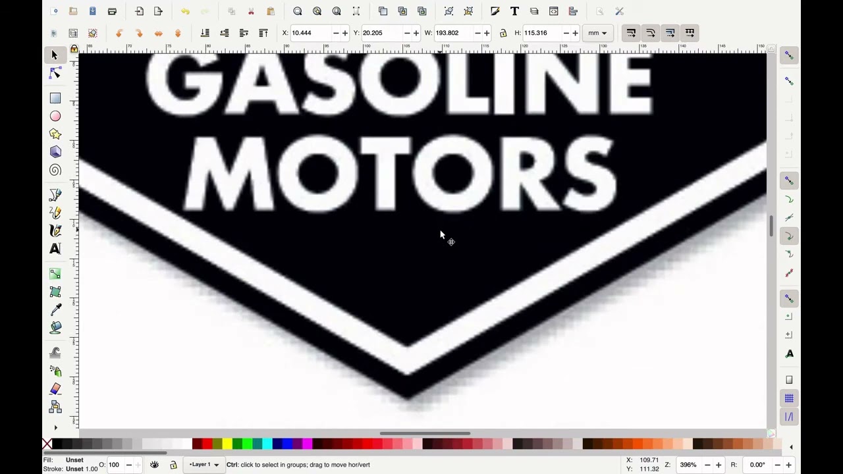Select the Dropper color picker tool
The height and width of the screenshot is (474, 843).
[x=55, y=309]
